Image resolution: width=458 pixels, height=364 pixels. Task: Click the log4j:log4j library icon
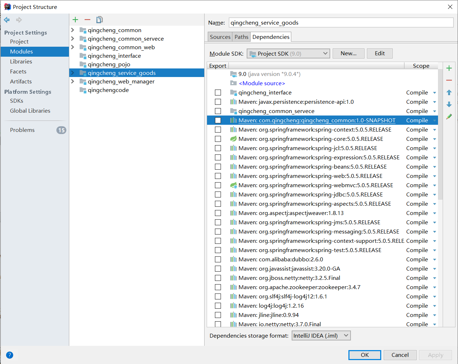[233, 306]
